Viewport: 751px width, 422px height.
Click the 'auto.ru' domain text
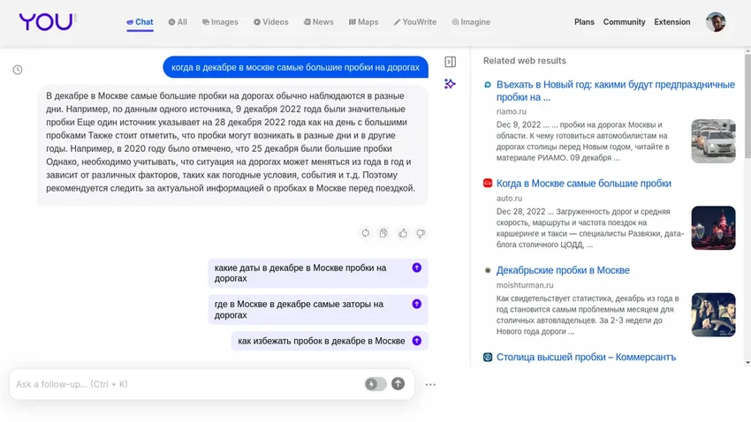509,198
